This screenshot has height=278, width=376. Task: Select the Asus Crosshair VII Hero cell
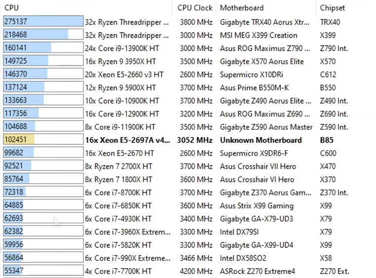[x=258, y=167]
